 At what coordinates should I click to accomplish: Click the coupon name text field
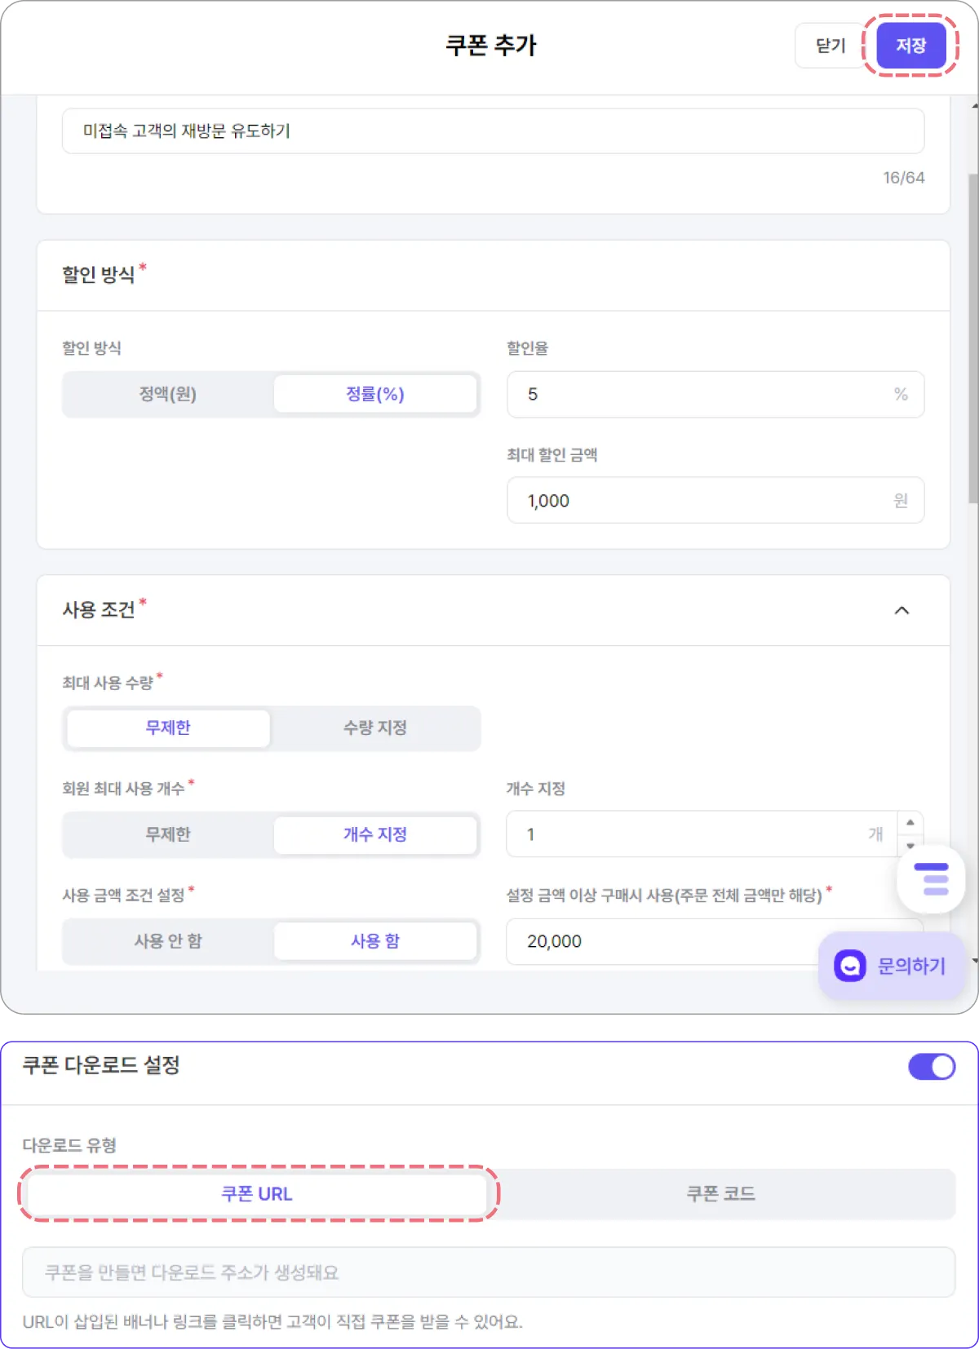point(493,131)
